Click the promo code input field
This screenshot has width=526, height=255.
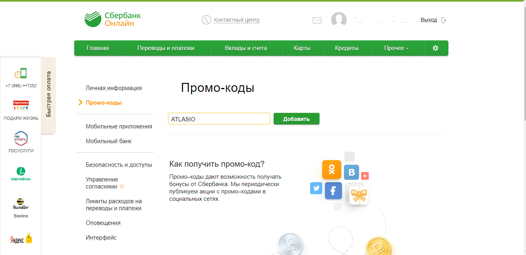(219, 119)
